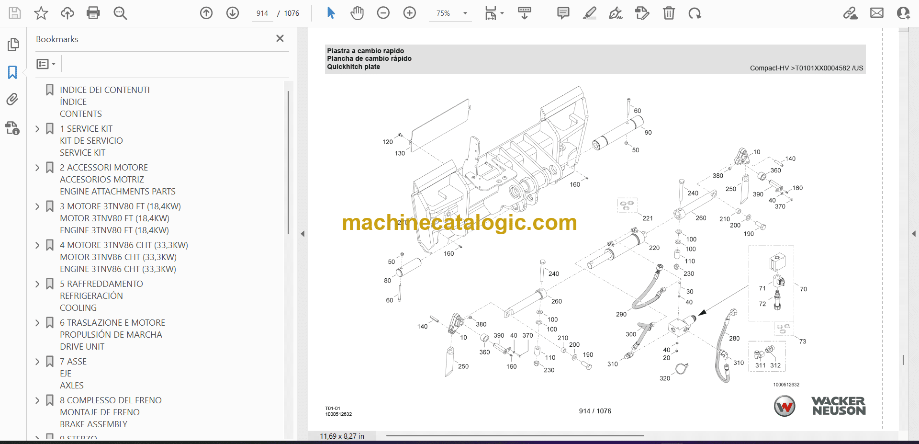Toggle the Bookmarks panel icon in sidebar
The width and height of the screenshot is (919, 444).
(x=13, y=72)
